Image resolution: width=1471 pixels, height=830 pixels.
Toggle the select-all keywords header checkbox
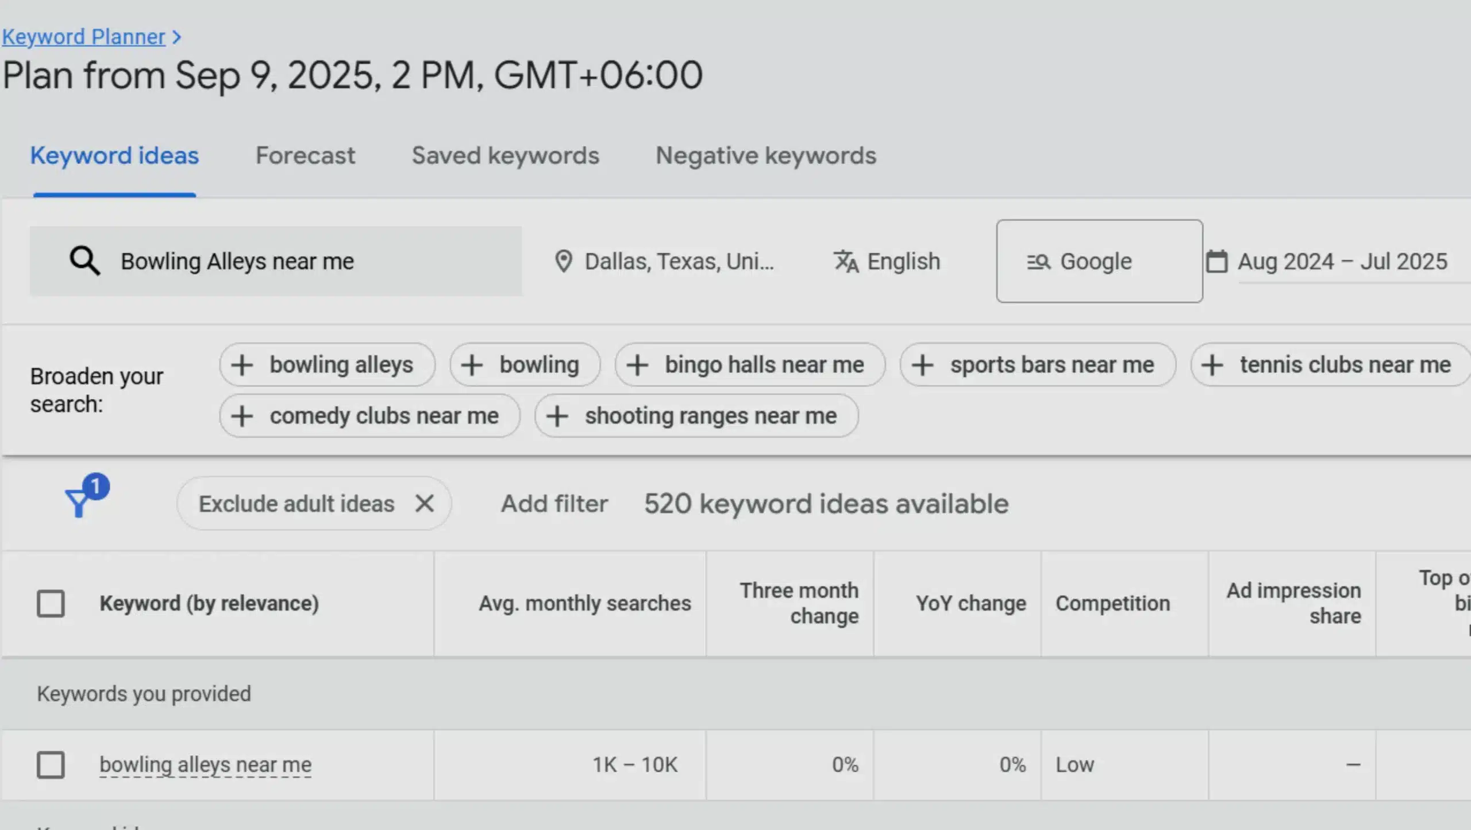point(51,603)
